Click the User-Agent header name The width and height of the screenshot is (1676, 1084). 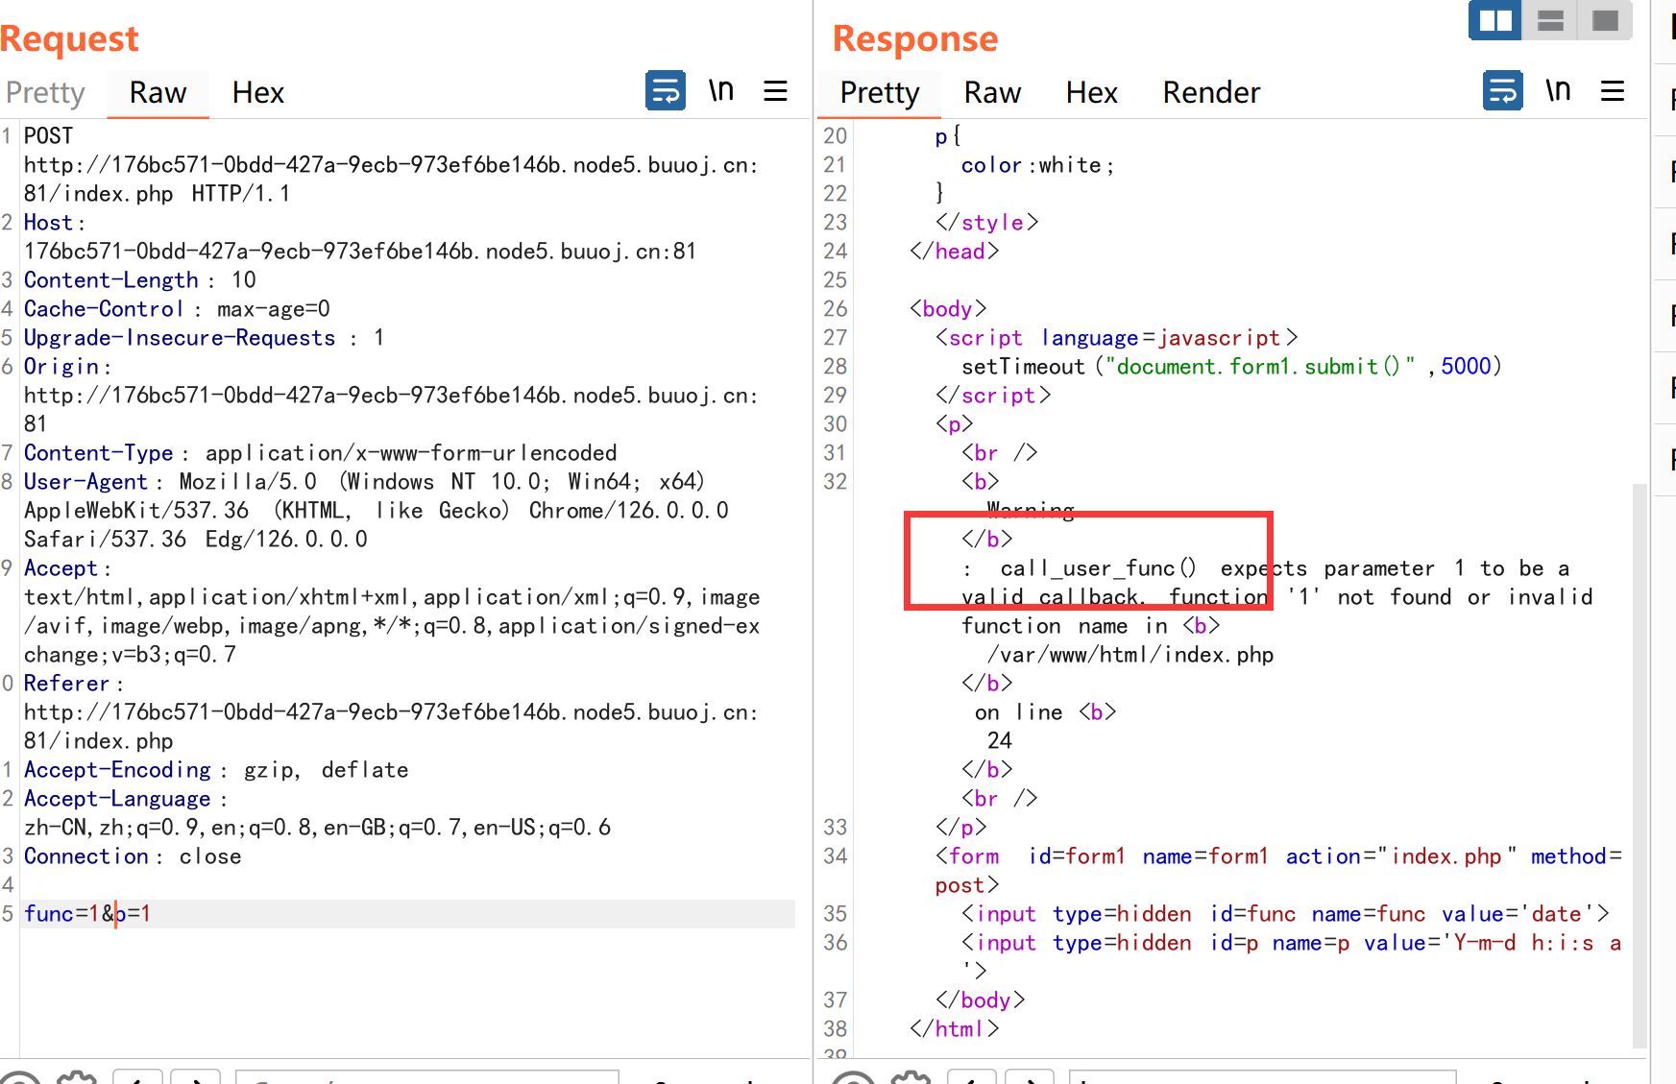coord(85,482)
